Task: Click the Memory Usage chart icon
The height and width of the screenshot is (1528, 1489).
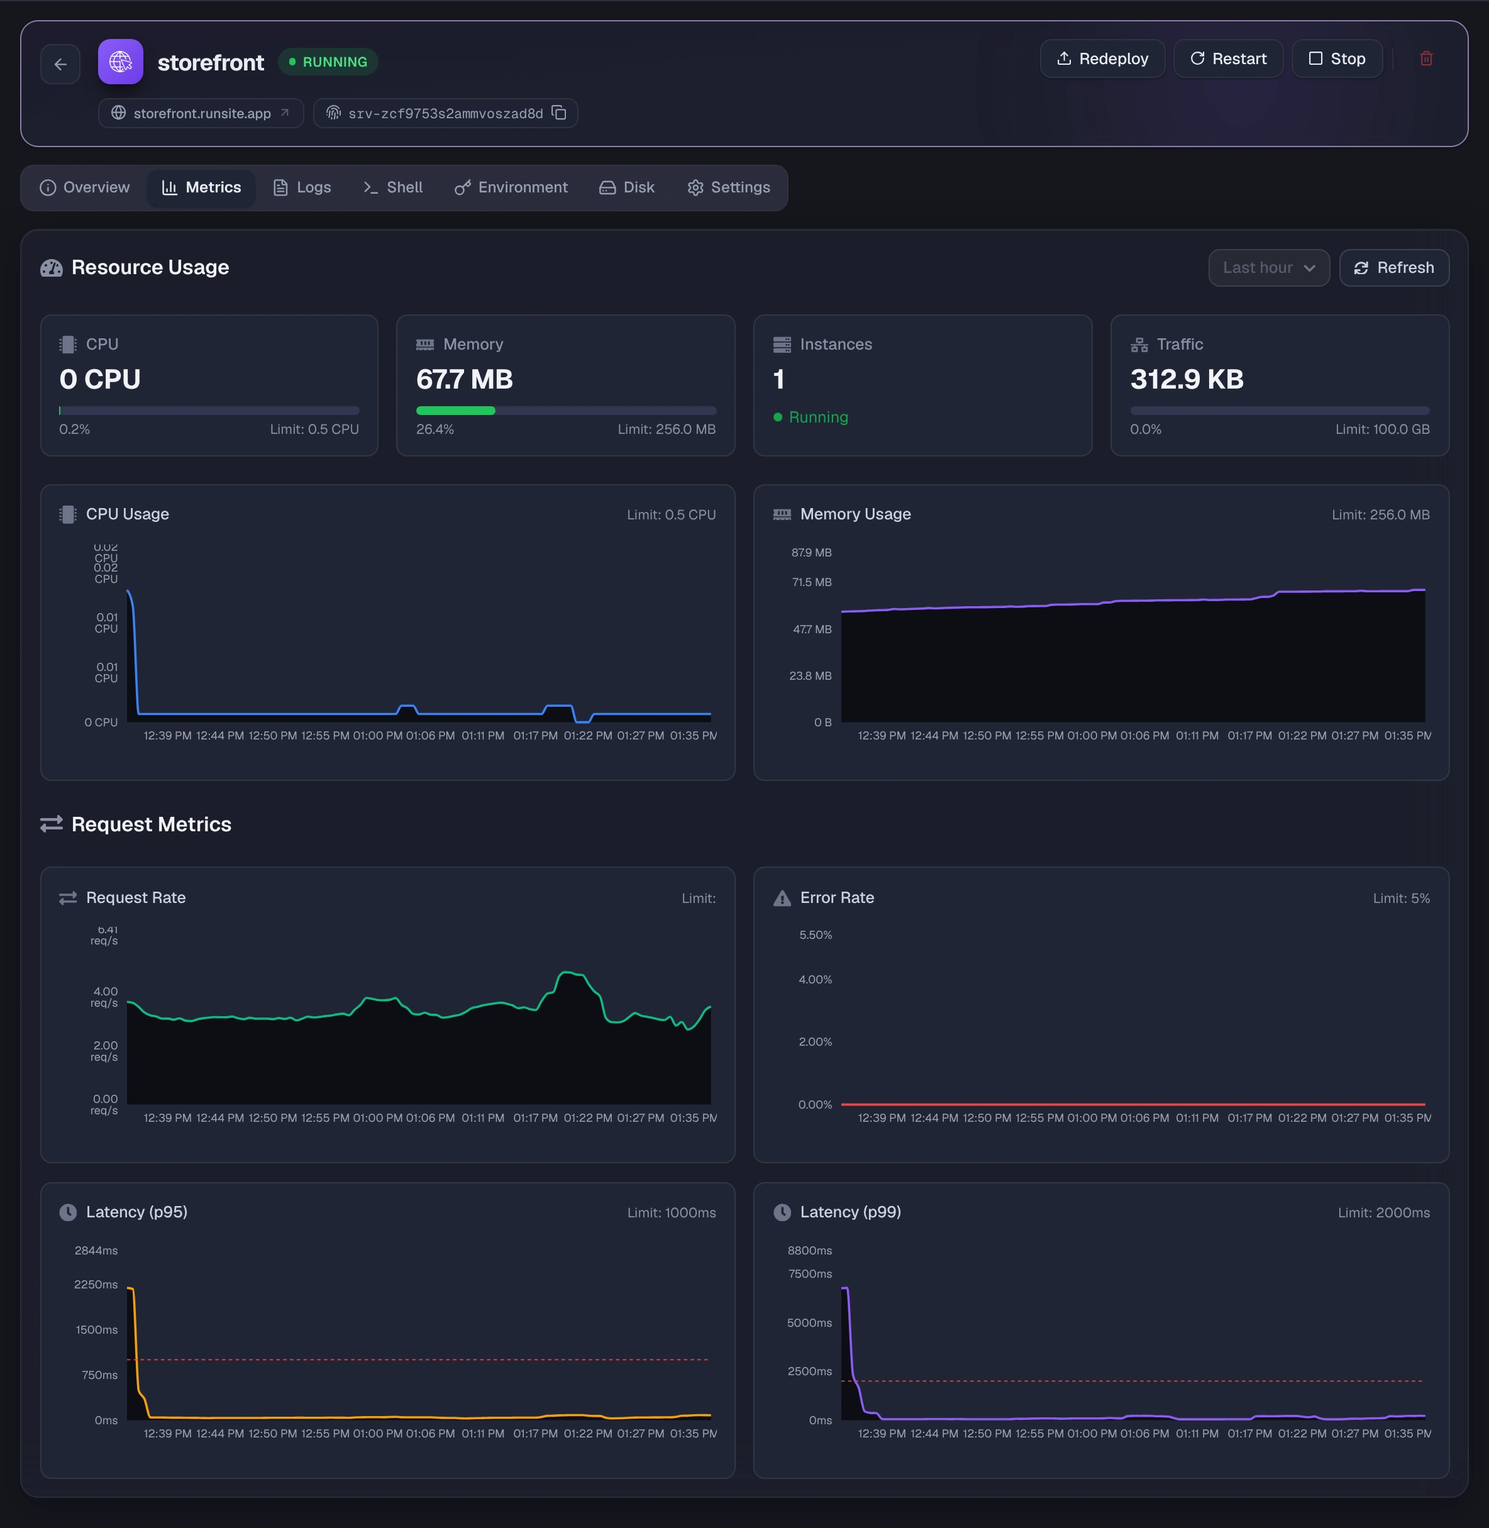Action: pyautogui.click(x=782, y=514)
